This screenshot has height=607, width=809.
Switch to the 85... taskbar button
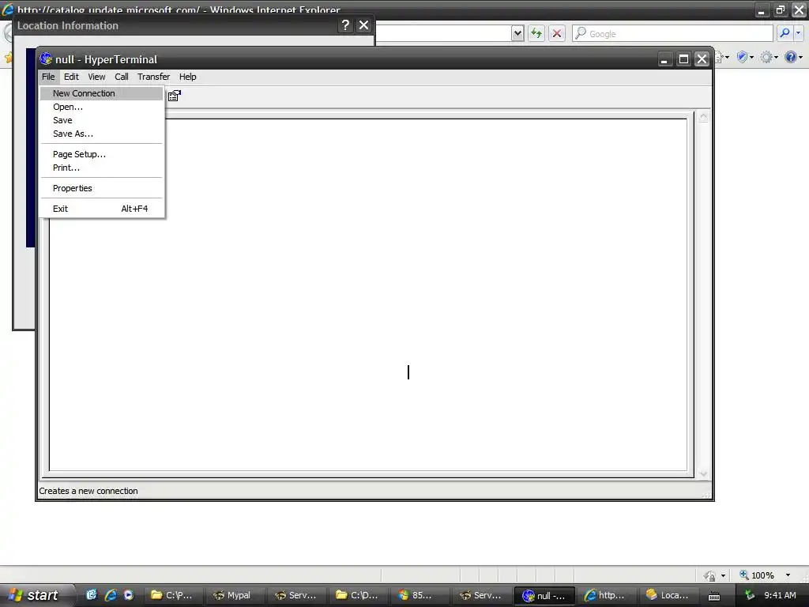click(x=419, y=595)
